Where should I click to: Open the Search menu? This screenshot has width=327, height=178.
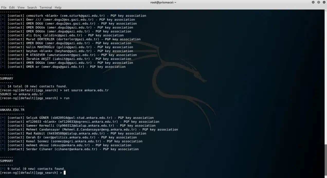pos(32,7)
